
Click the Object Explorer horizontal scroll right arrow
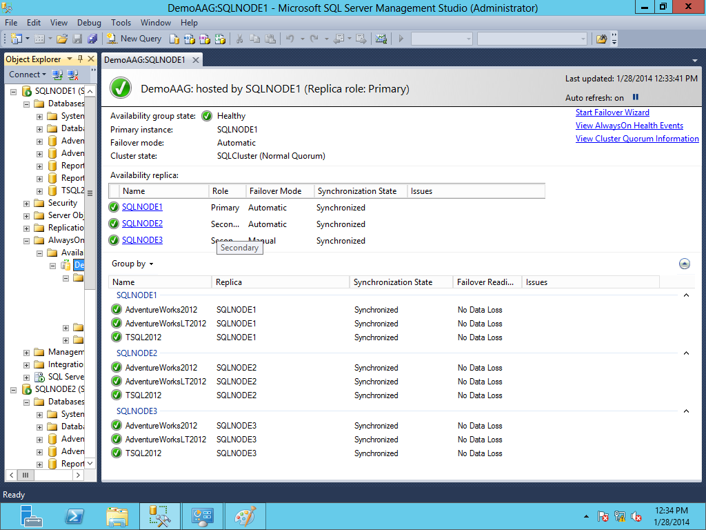point(78,475)
